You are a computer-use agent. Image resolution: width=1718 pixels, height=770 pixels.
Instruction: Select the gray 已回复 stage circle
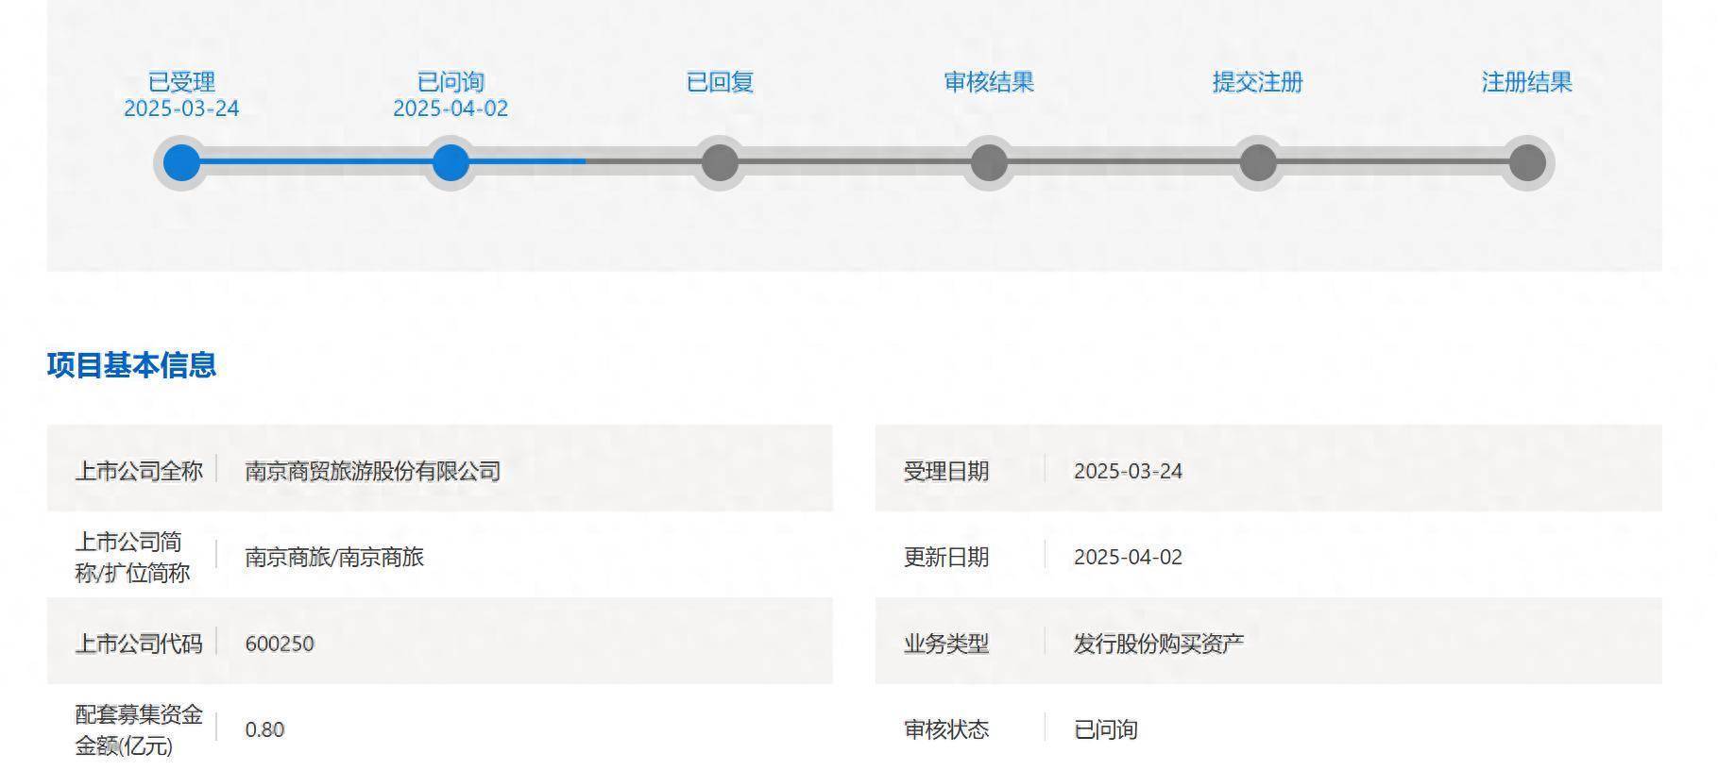pyautogui.click(x=720, y=162)
